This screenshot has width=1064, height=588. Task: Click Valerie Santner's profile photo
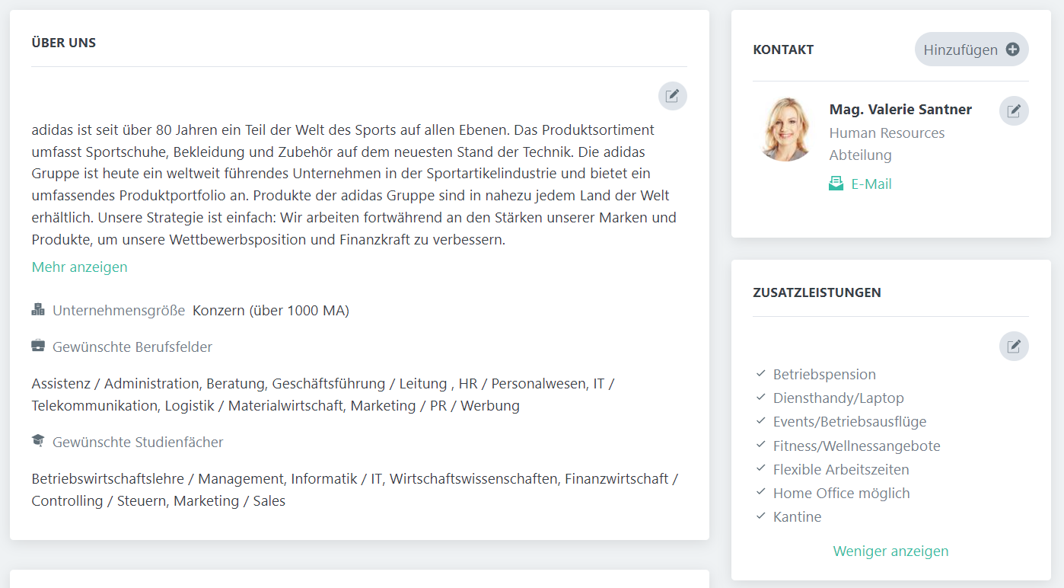click(x=785, y=129)
